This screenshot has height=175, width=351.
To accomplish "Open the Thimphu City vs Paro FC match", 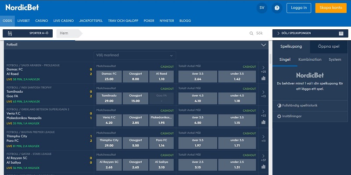I will (x=49, y=140).
